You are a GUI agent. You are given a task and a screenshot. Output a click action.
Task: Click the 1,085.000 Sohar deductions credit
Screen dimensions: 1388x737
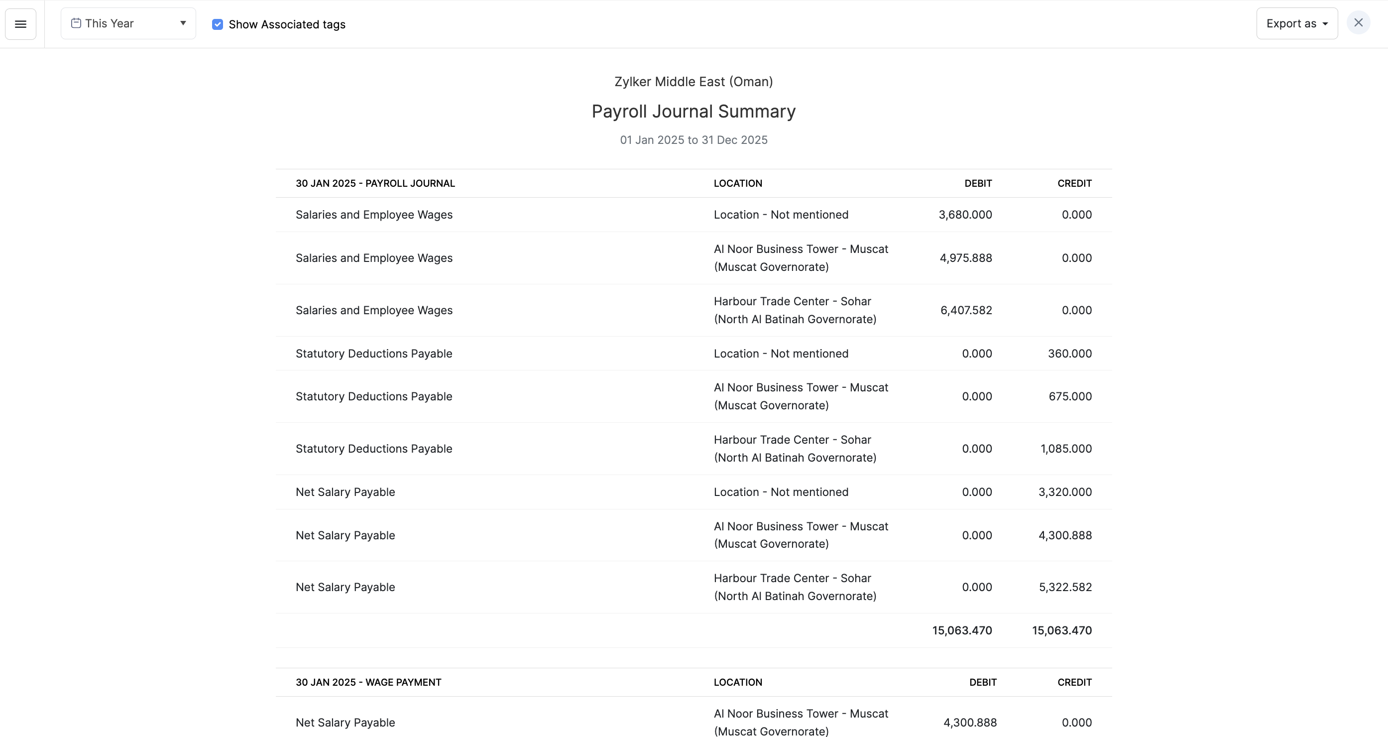1066,449
